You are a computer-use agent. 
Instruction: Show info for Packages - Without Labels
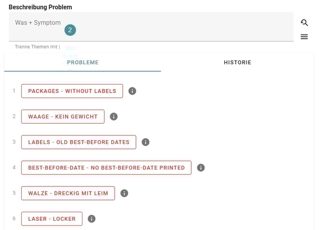pyautogui.click(x=132, y=91)
